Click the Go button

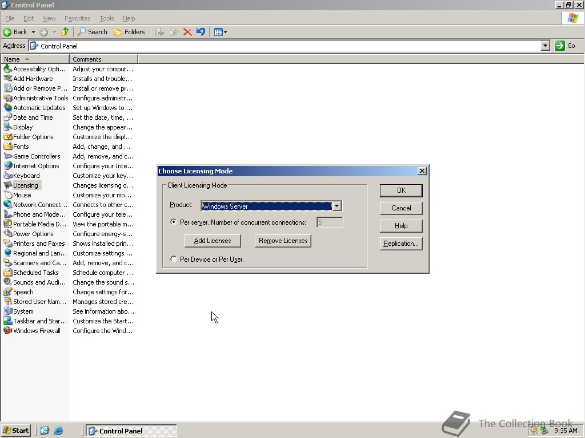click(x=565, y=46)
